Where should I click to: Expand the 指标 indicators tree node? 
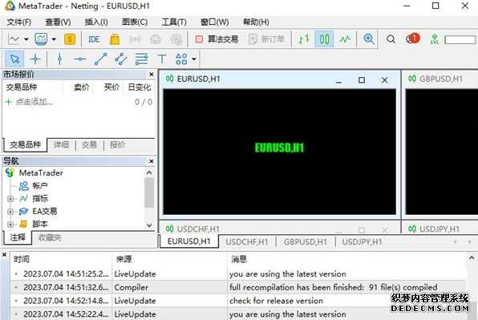point(10,199)
